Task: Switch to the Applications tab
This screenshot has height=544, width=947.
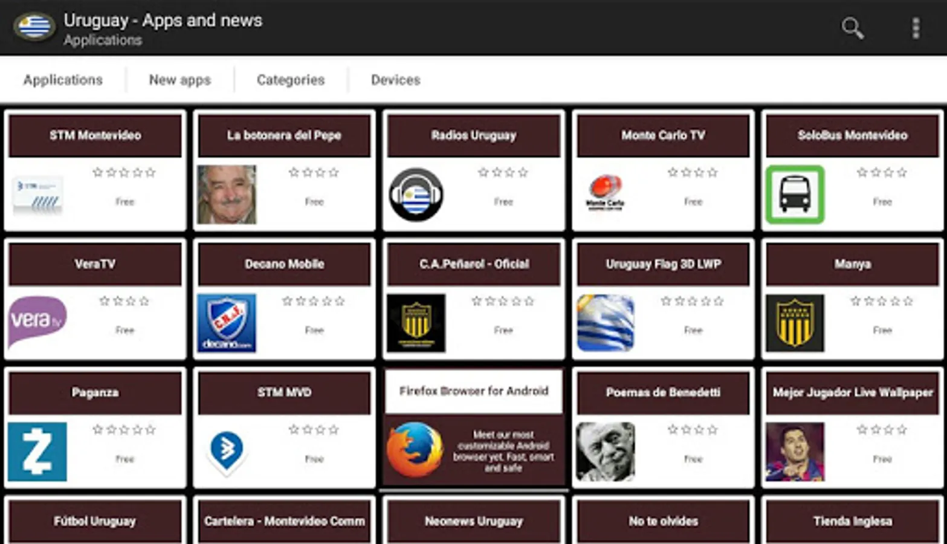Action: [63, 80]
